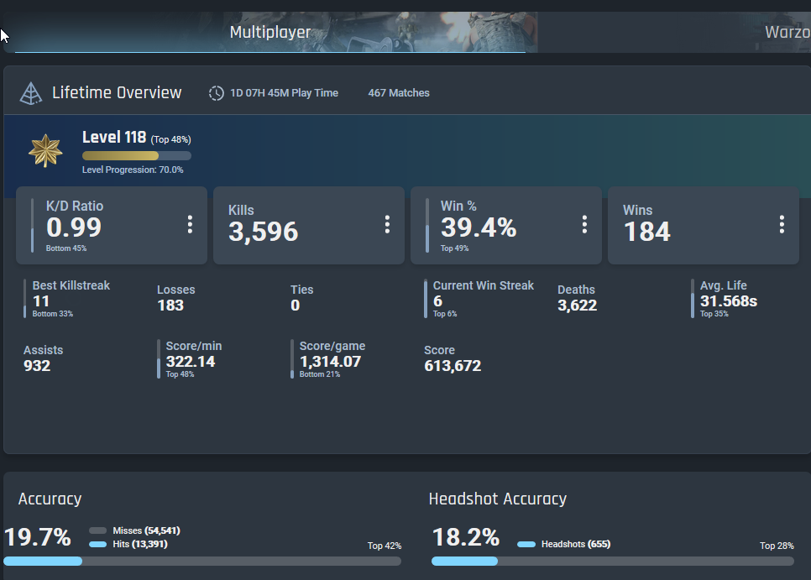Image resolution: width=811 pixels, height=580 pixels.
Task: Switch to the Multiplayer tab
Action: (270, 32)
